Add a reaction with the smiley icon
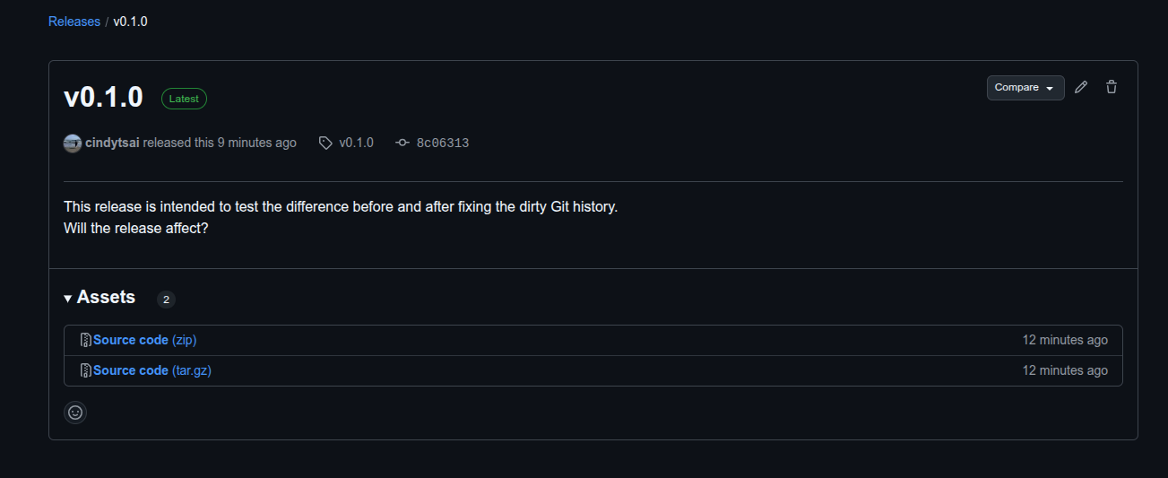The image size is (1168, 478). (x=75, y=413)
